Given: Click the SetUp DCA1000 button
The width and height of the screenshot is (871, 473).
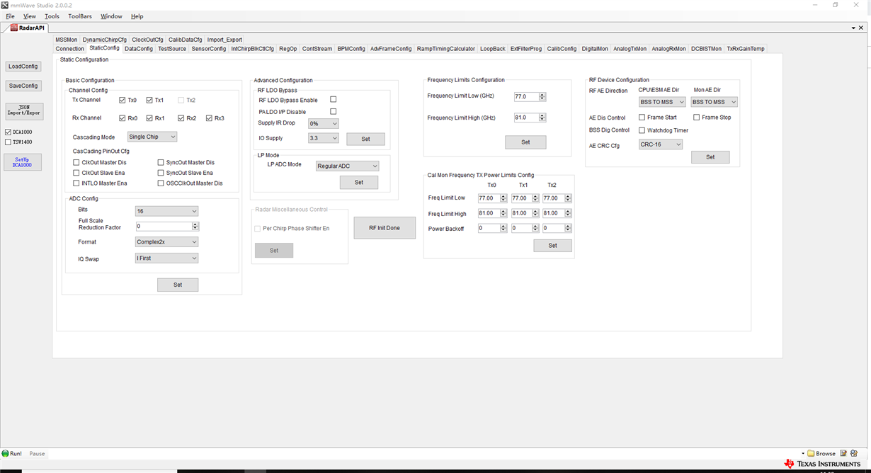Looking at the screenshot, I should click(23, 162).
